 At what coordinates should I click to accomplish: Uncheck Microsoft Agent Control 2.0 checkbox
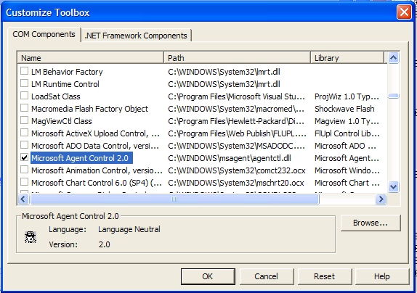coord(24,157)
